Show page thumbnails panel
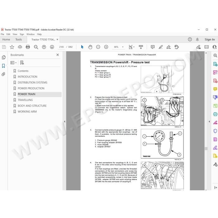Image resolution: width=218 pixels, height=218 pixels. click(x=4, y=57)
